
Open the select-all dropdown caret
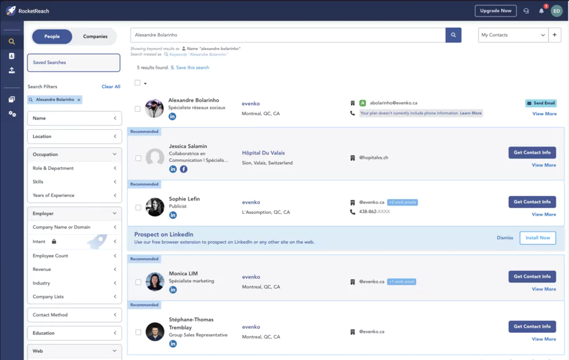click(145, 83)
